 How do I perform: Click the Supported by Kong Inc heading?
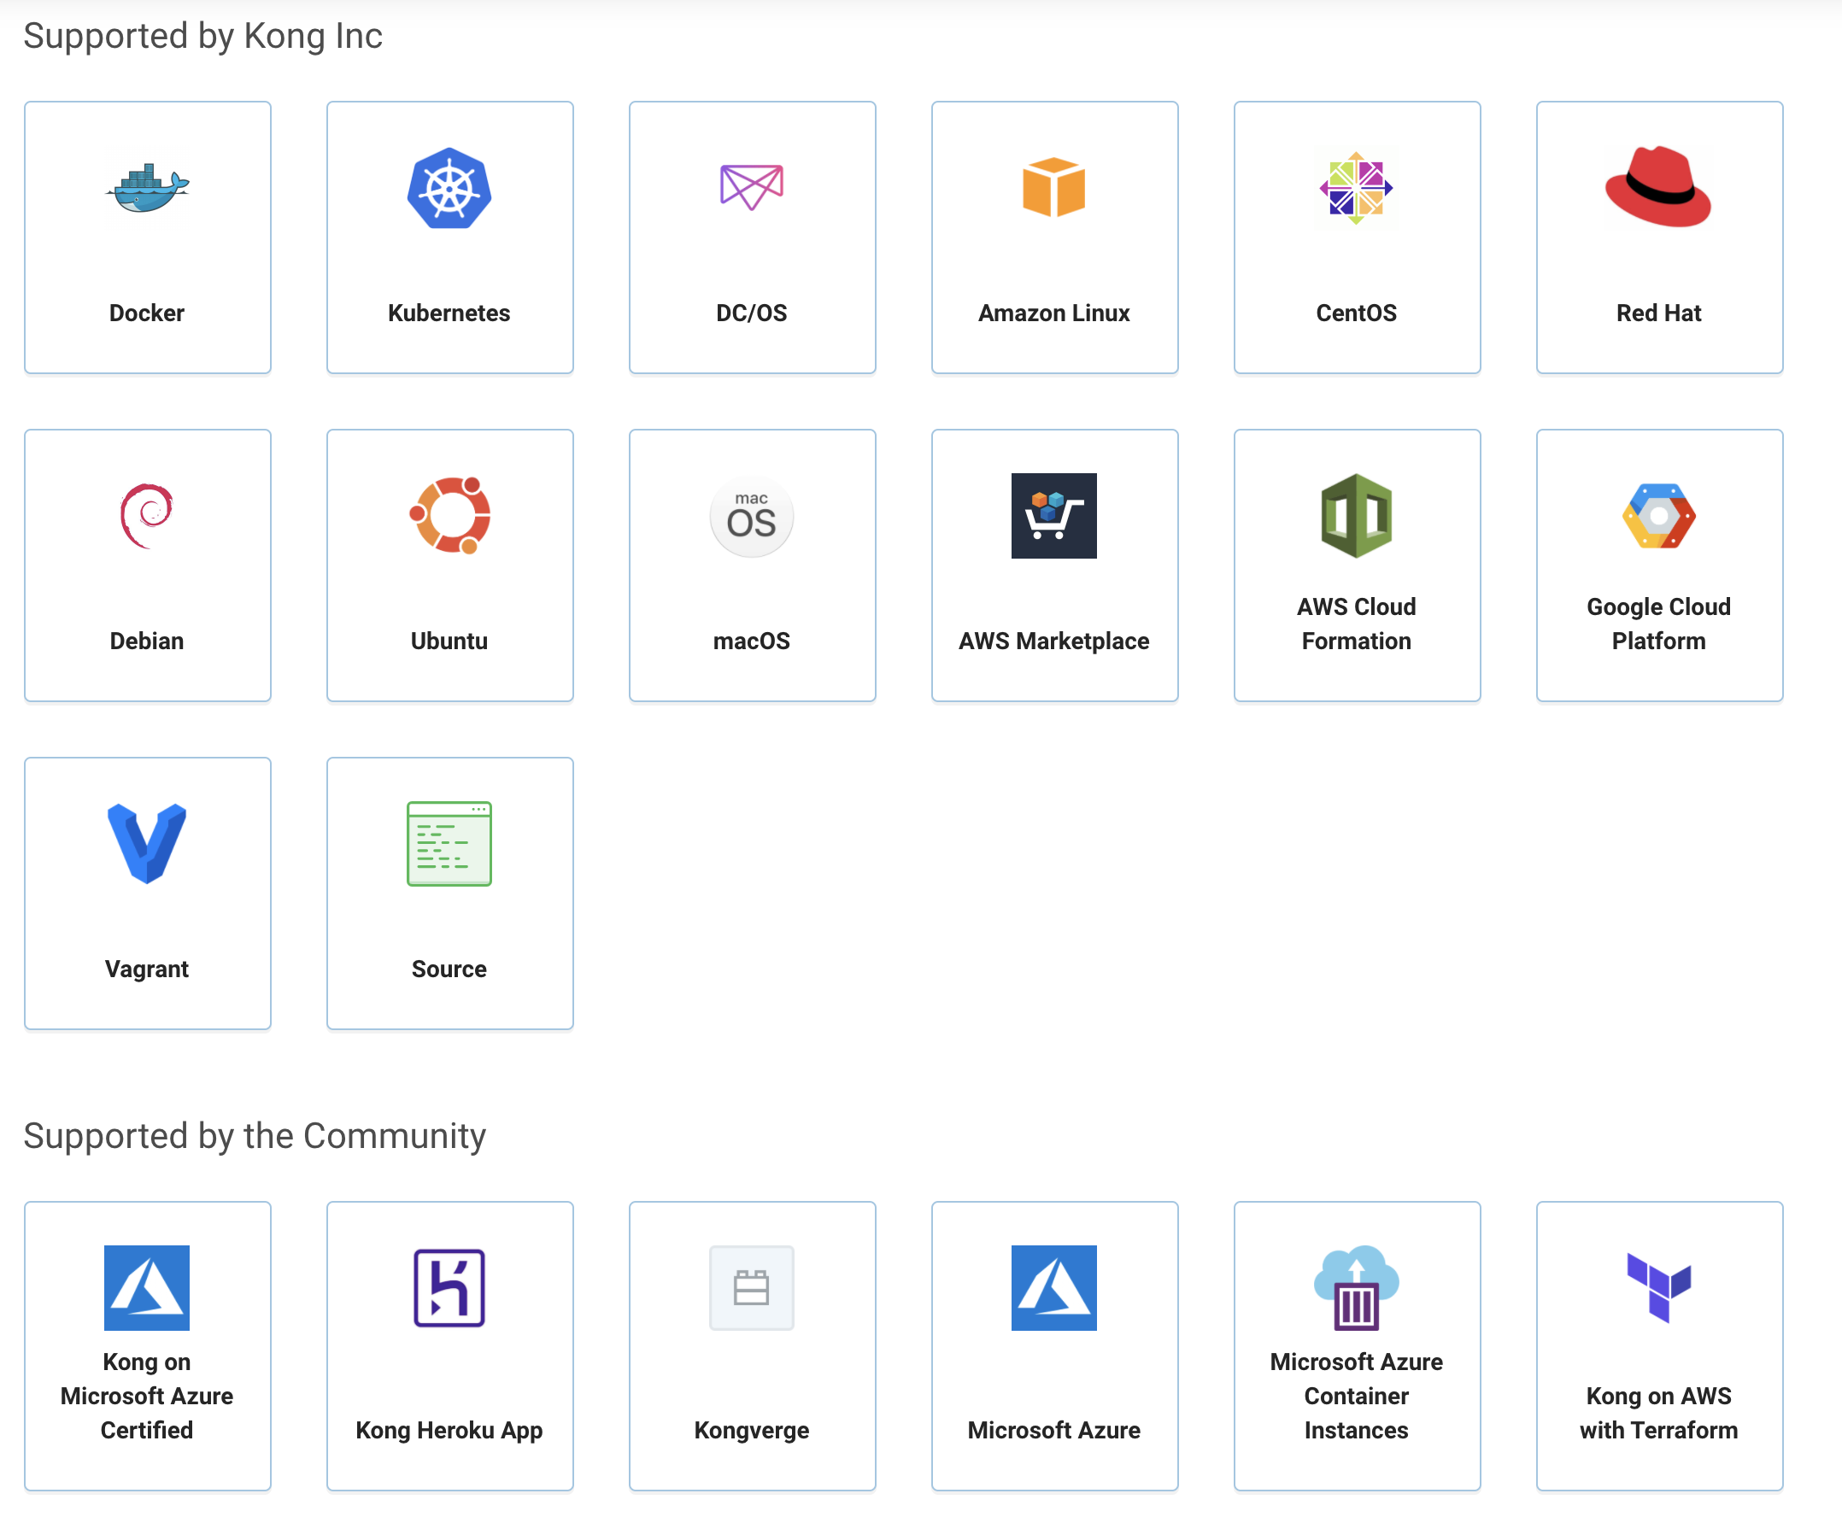click(202, 36)
